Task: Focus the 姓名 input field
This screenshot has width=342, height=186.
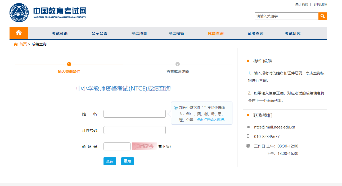Action: 134,114
